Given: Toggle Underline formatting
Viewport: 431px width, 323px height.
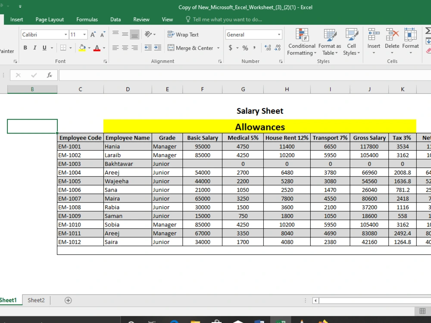Looking at the screenshot, I should pyautogui.click(x=44, y=48).
